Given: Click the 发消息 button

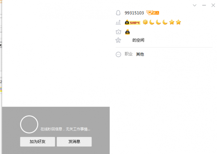Looking at the screenshot, I should tap(74, 142).
